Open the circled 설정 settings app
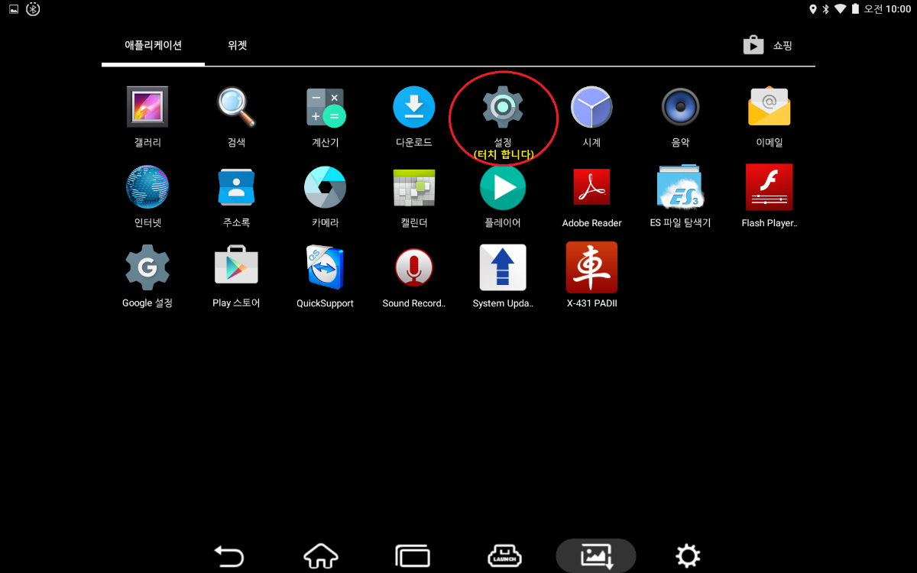Image resolution: width=917 pixels, height=573 pixels. point(503,107)
